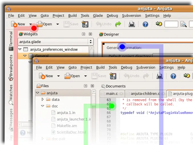
Task: Open Project menu in front window
Action: click(x=86, y=68)
